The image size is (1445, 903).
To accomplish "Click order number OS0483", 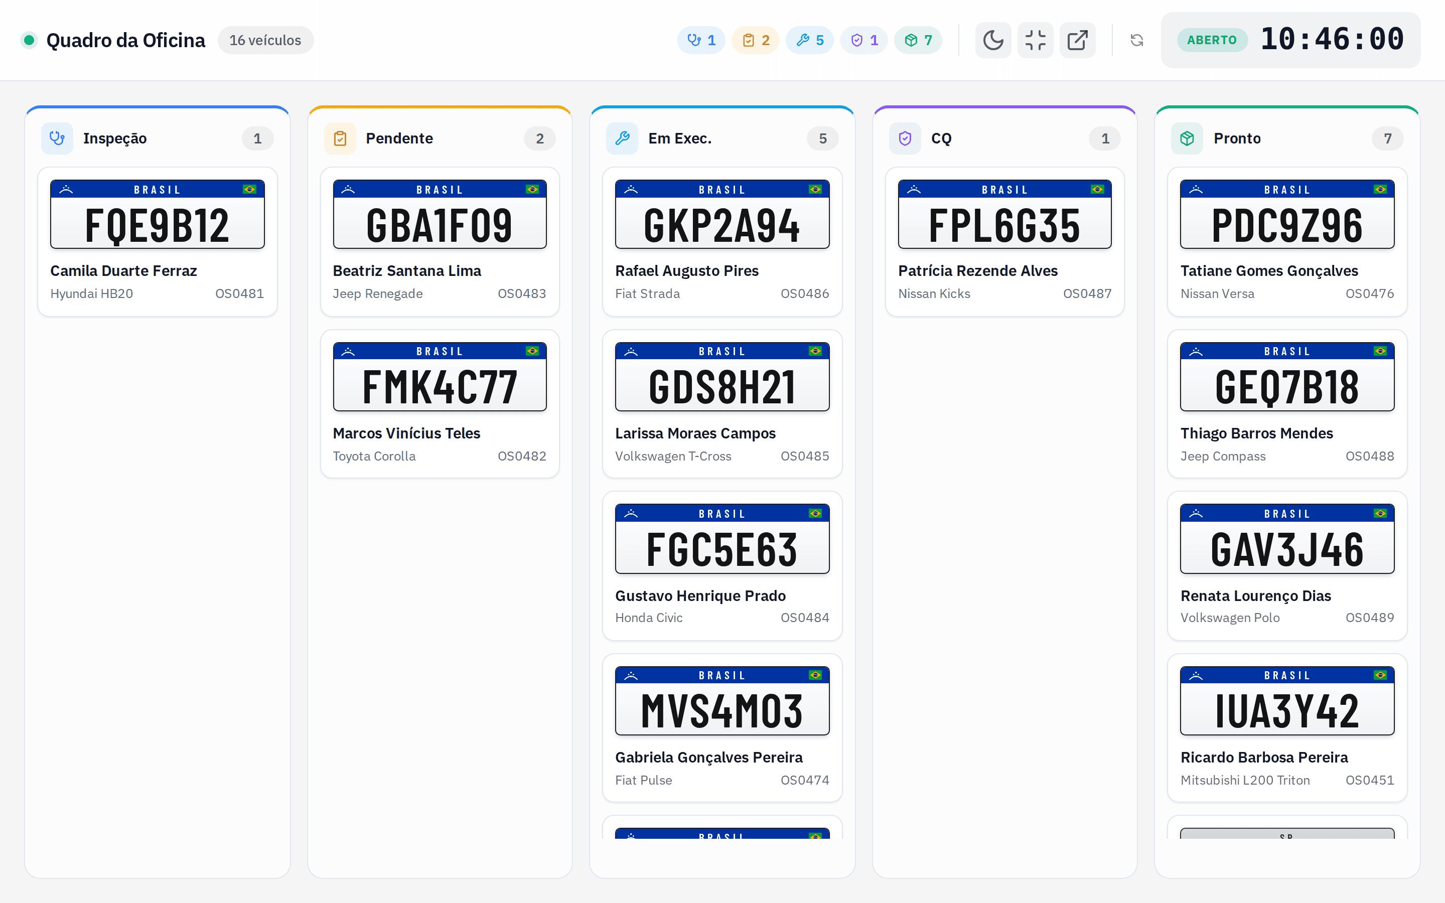I will (522, 293).
